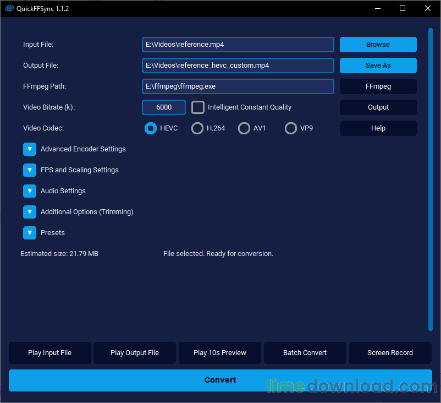Open Batch Convert
The width and height of the screenshot is (441, 403).
coord(305,352)
